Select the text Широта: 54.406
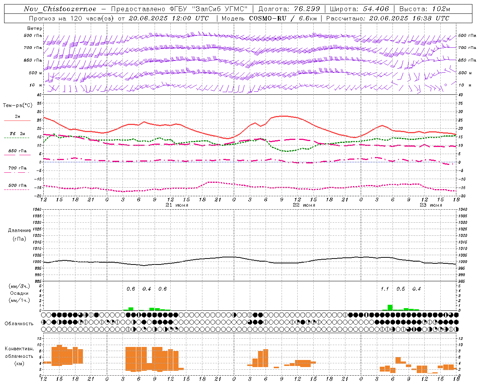The height and width of the screenshot is (382, 478). [x=359, y=9]
